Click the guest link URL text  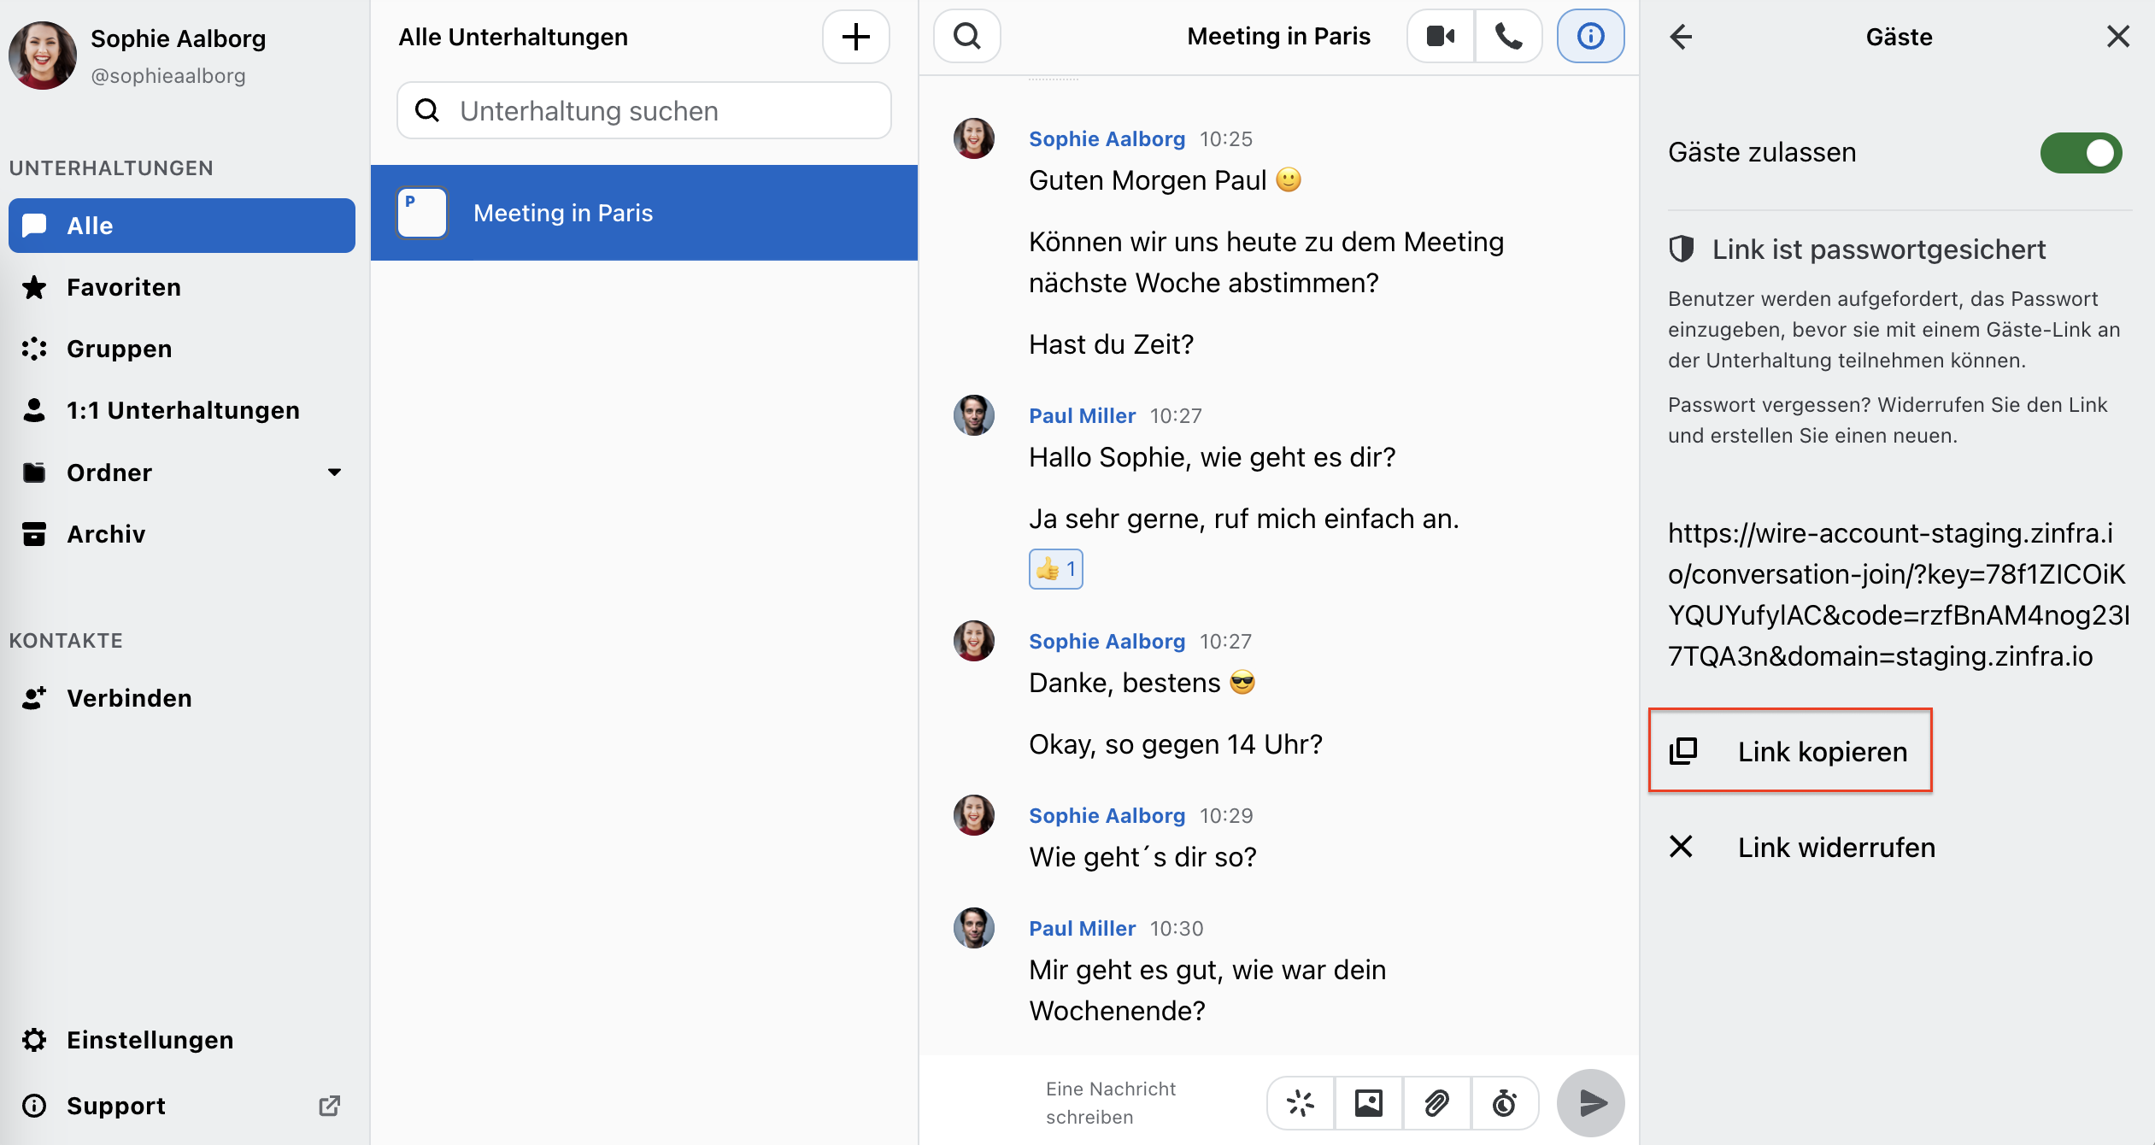[x=1898, y=595]
